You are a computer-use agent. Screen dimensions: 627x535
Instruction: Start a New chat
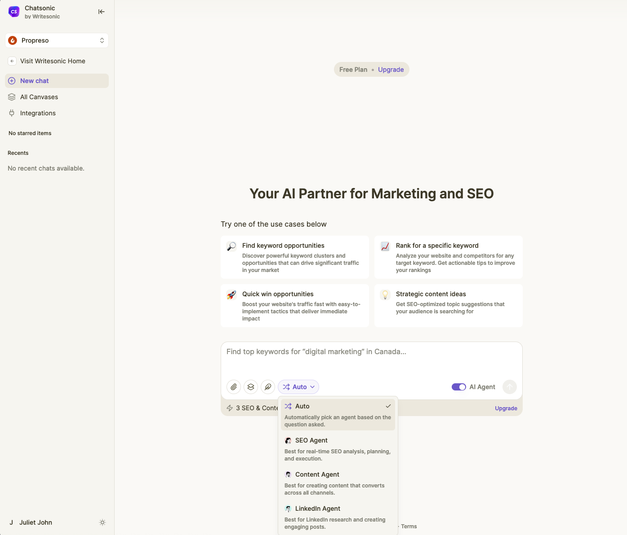(x=57, y=81)
